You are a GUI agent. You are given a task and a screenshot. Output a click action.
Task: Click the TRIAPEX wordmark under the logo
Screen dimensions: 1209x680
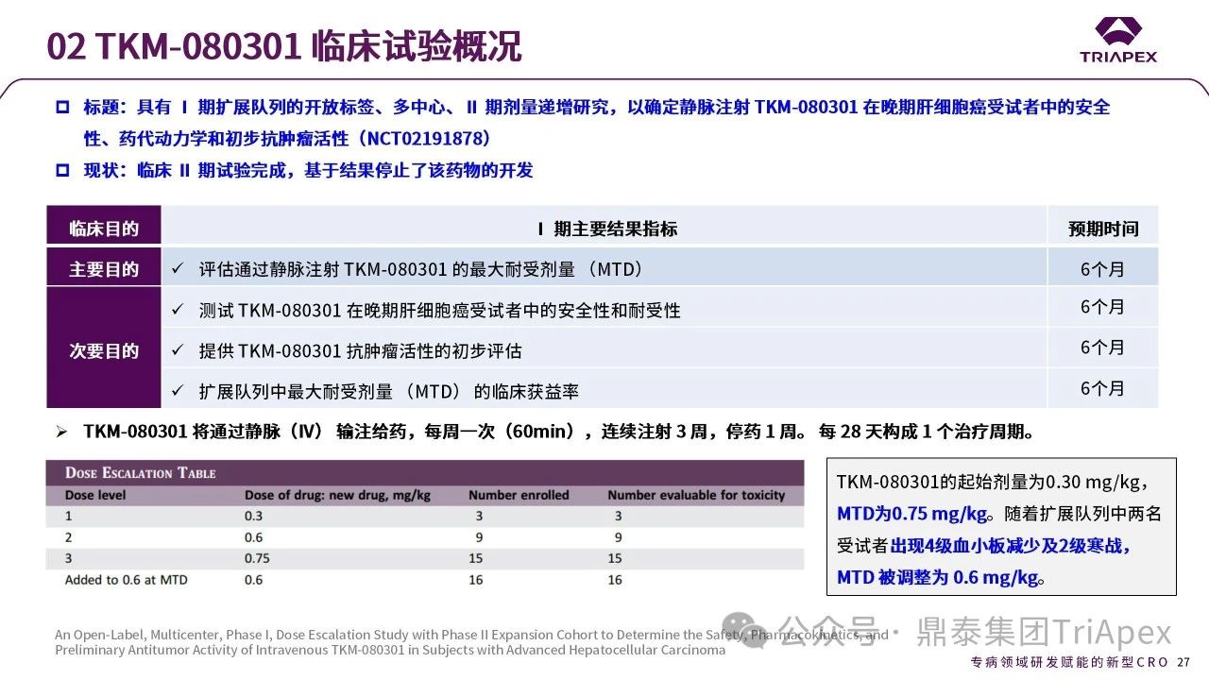coord(1118,57)
